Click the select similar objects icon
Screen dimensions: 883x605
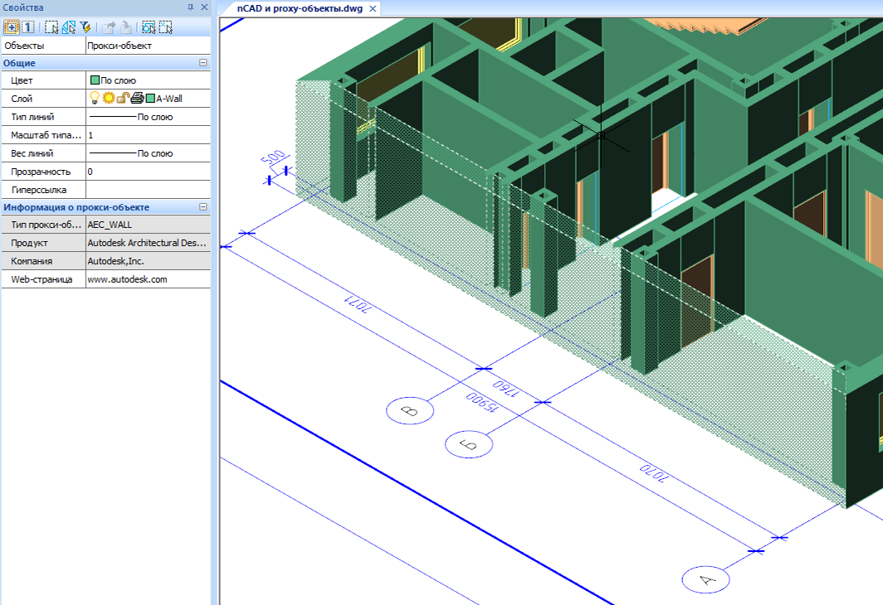click(68, 27)
